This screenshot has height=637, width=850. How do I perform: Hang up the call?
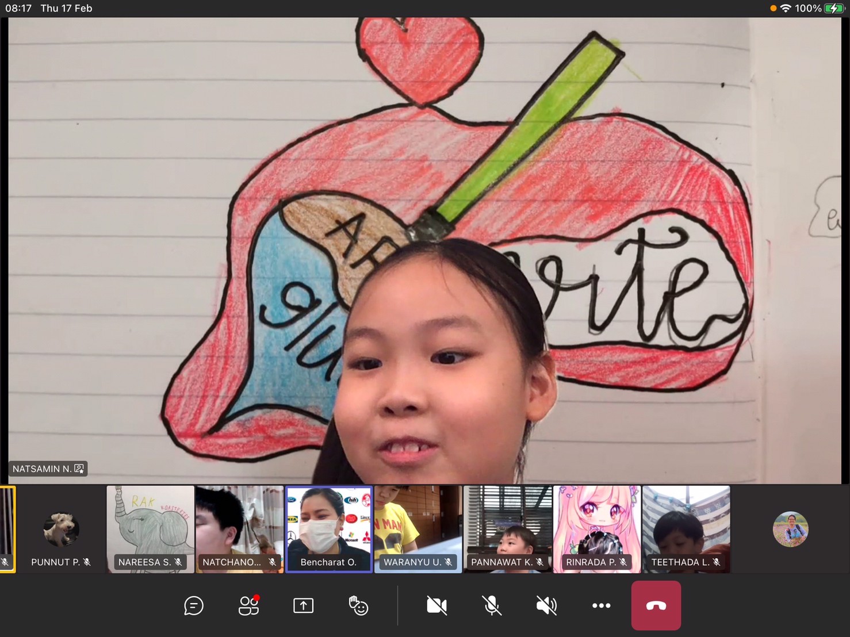pos(656,605)
